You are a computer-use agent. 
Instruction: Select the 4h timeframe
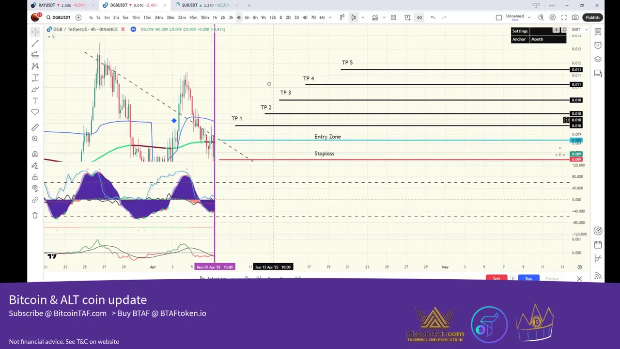tap(239, 17)
